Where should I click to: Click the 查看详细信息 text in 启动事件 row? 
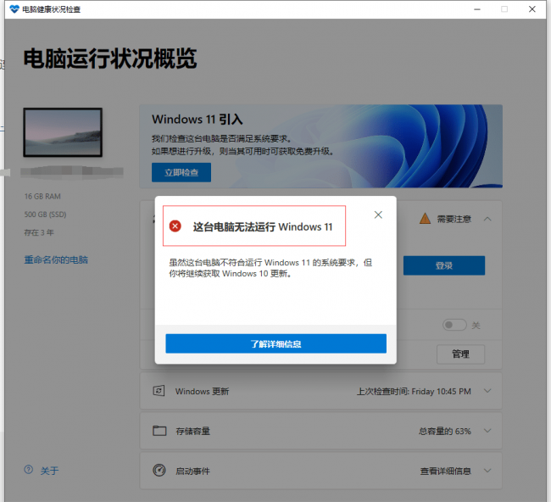pos(446,471)
